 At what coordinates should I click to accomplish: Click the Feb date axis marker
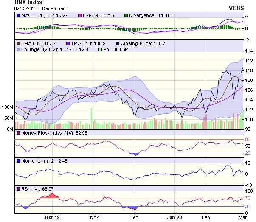(x=205, y=216)
